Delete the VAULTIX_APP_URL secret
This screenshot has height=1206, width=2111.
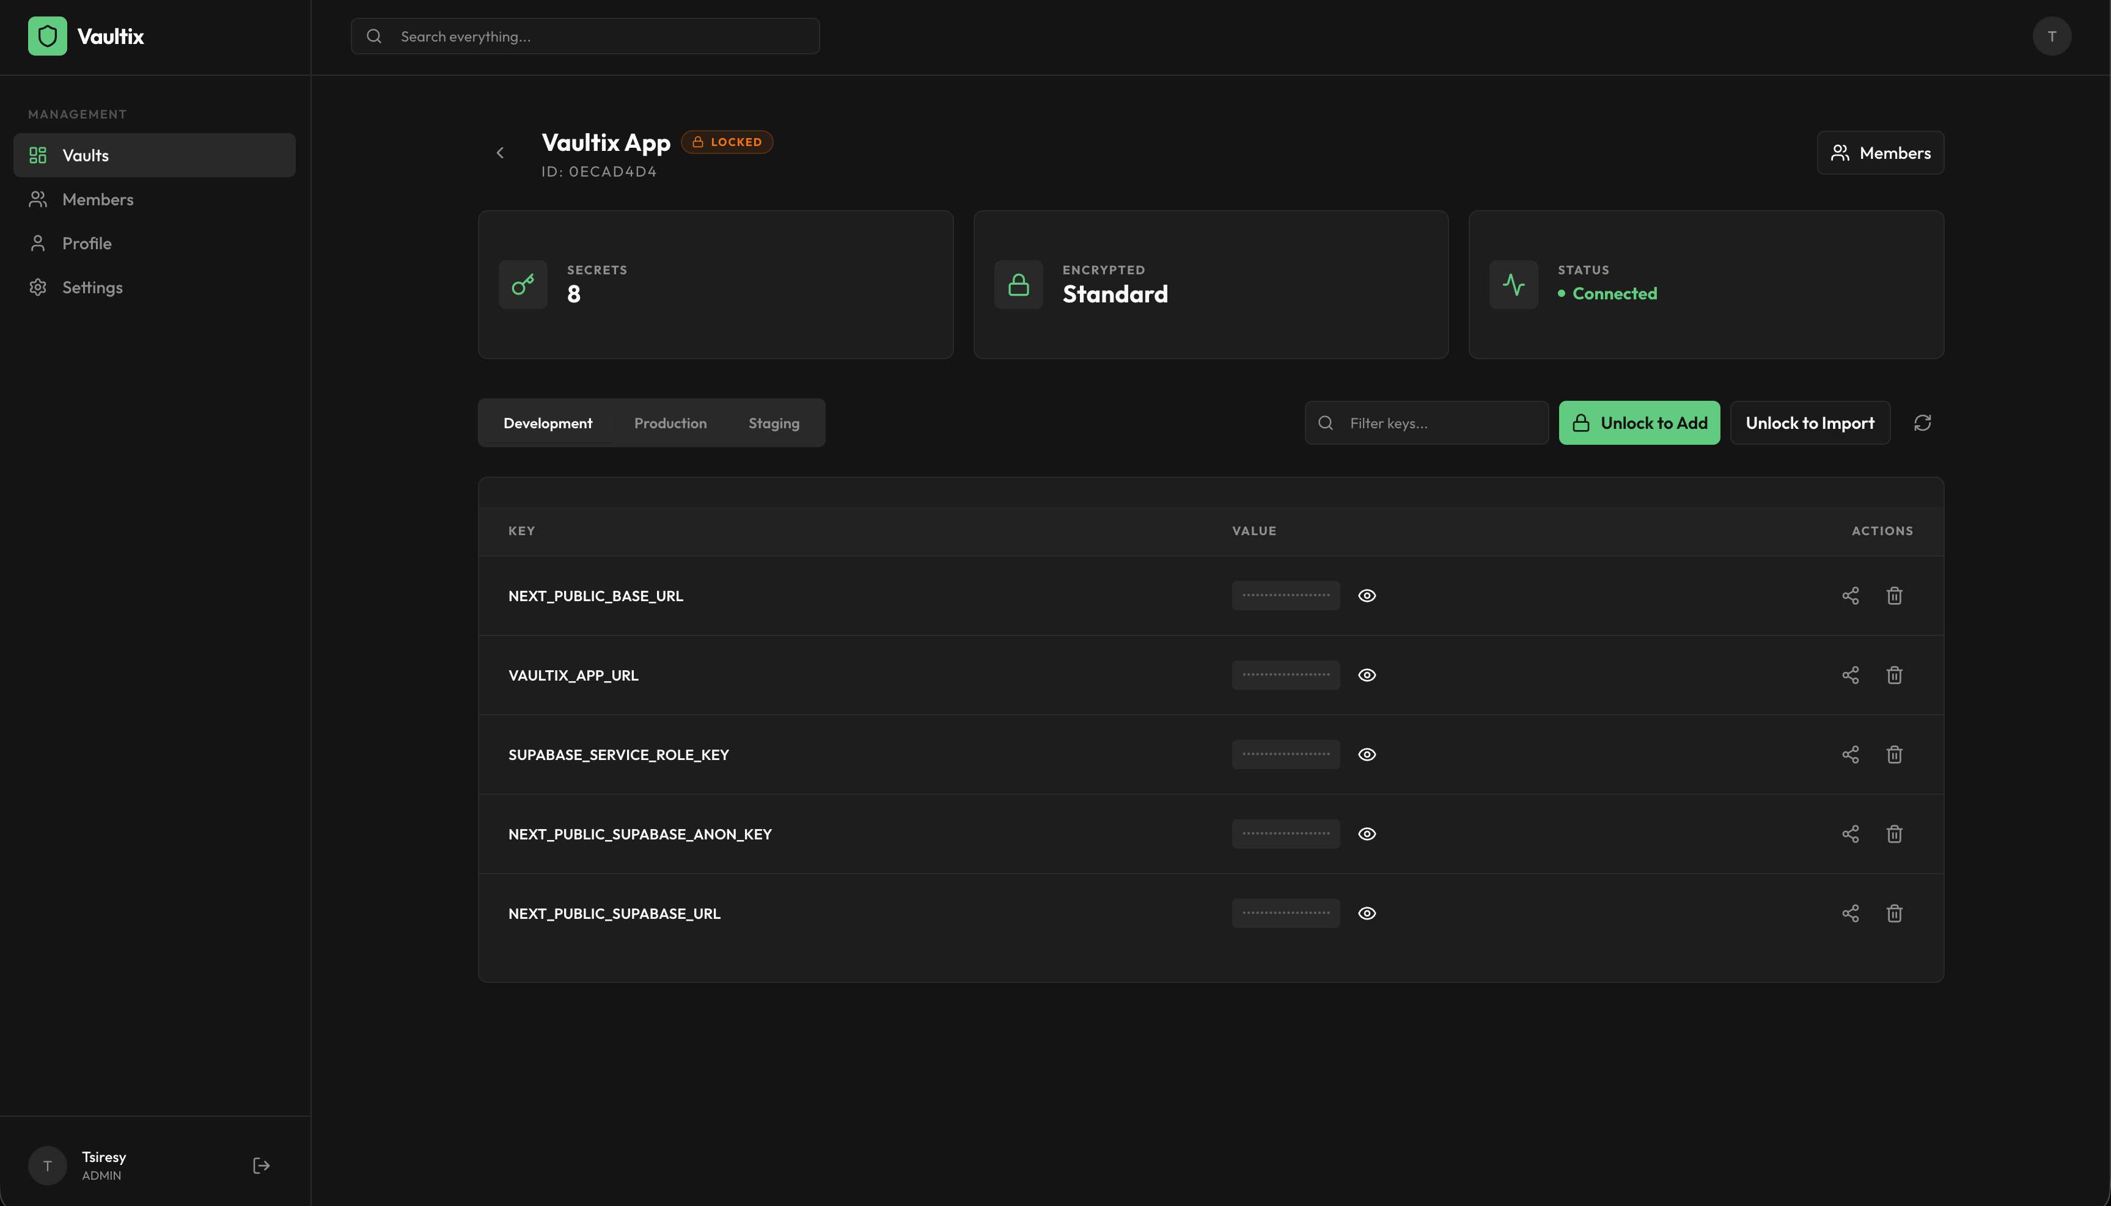click(1895, 675)
